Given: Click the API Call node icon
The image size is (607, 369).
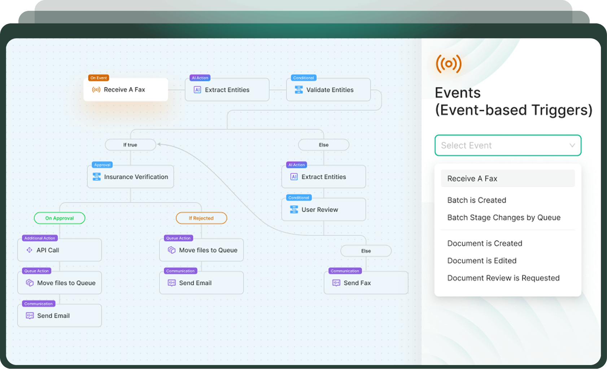Looking at the screenshot, I should tap(29, 250).
